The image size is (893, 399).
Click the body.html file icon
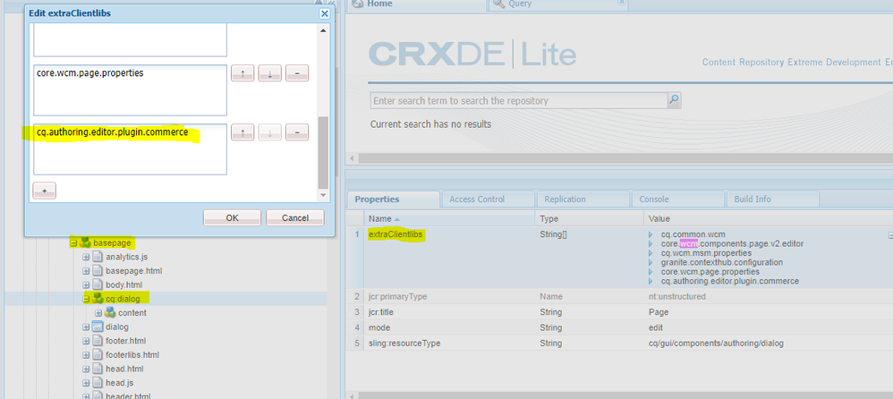(x=98, y=284)
